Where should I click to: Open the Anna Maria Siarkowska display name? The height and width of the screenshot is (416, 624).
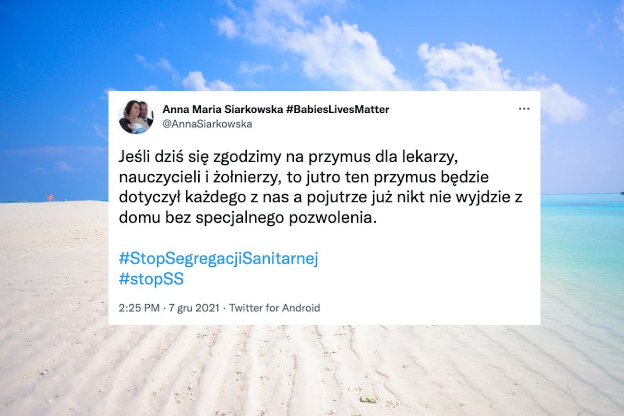[223, 109]
